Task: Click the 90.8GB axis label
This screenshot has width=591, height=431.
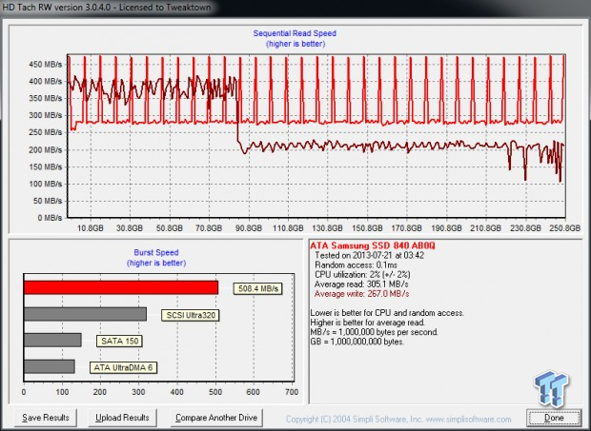Action: coord(248,228)
